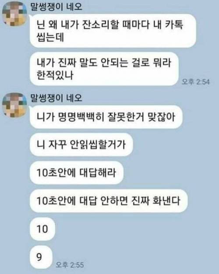Open the first blurred profile picture

point(14,14)
